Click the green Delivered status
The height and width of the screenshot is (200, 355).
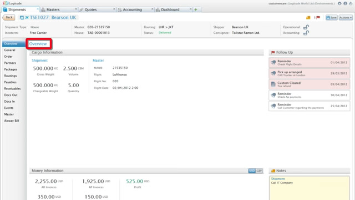pos(165,33)
